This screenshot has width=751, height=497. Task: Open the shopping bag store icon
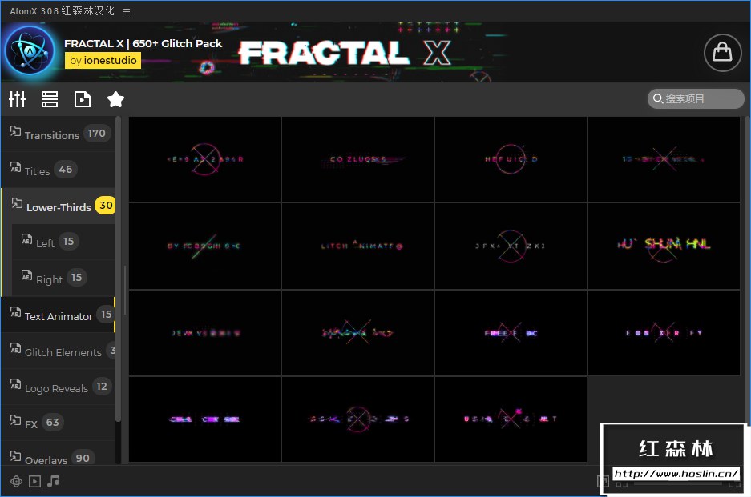[722, 52]
